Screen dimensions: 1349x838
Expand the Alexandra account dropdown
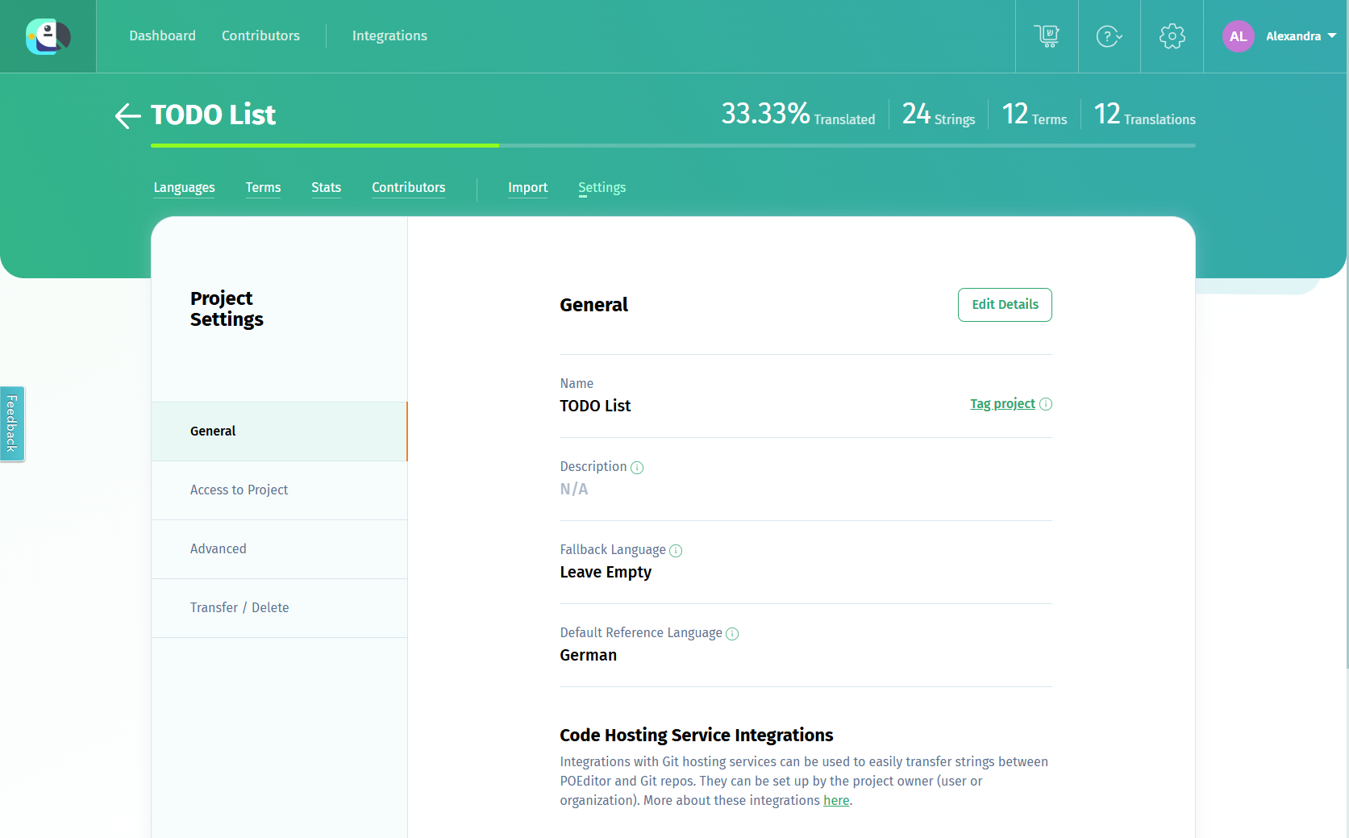click(x=1331, y=36)
